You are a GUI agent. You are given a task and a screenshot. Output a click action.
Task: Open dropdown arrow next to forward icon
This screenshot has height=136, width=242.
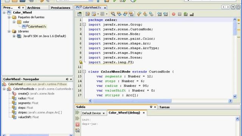[x=98, y=14]
